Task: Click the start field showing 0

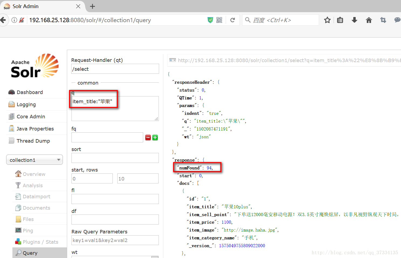Action: coord(92,179)
